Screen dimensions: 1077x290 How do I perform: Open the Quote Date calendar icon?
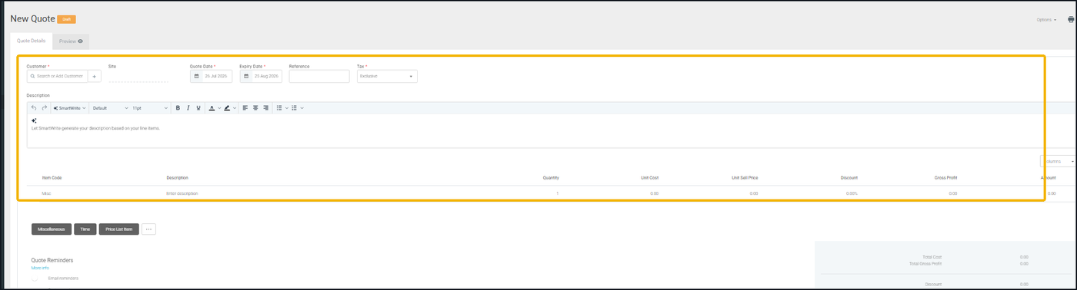tap(196, 76)
